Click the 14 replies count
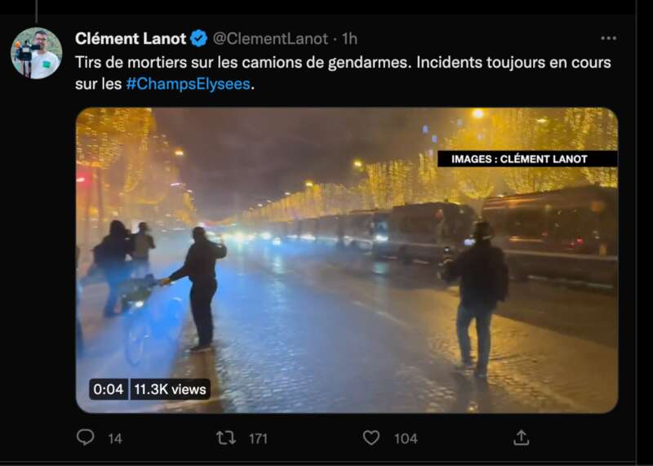 [115, 438]
